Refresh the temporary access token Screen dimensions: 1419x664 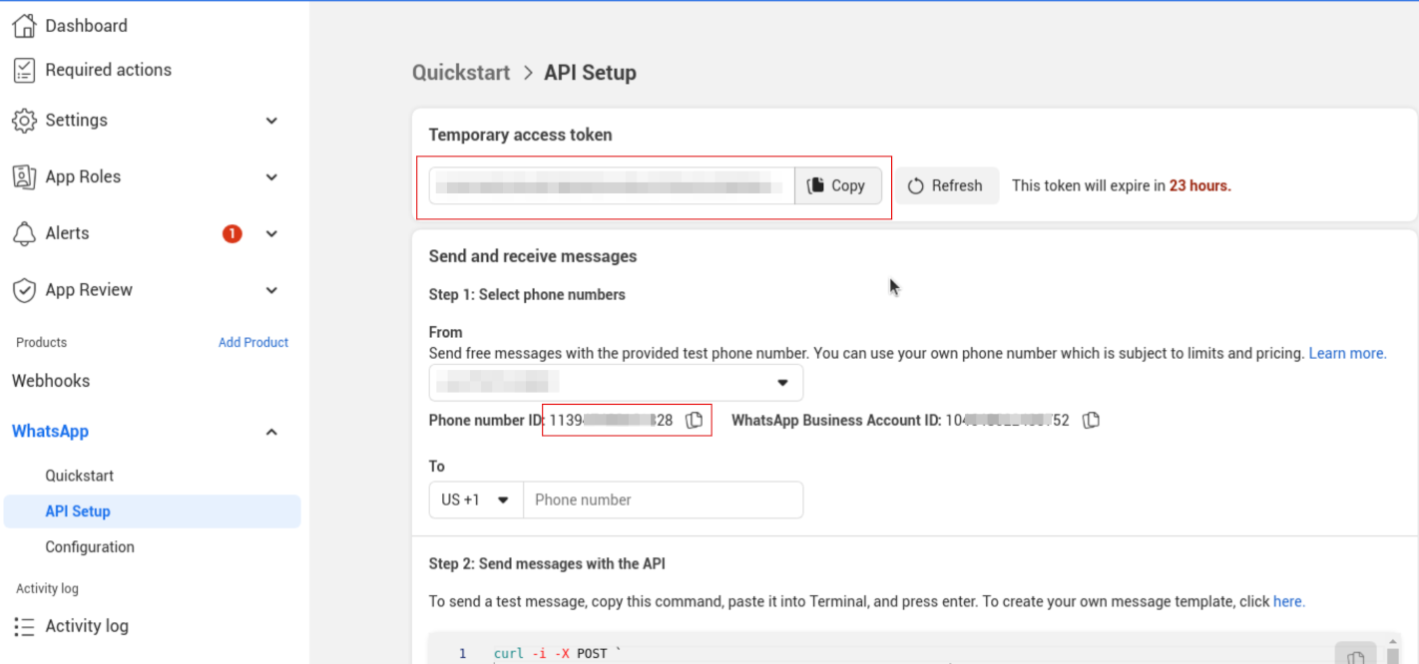946,185
